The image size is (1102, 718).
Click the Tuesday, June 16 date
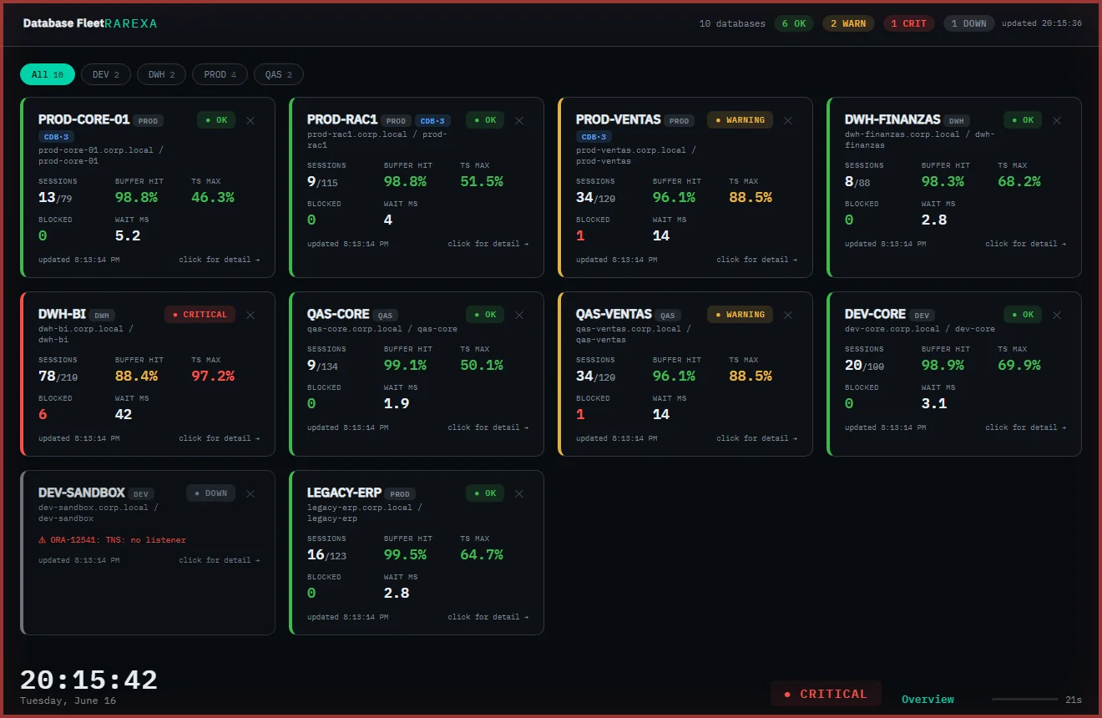pos(68,701)
